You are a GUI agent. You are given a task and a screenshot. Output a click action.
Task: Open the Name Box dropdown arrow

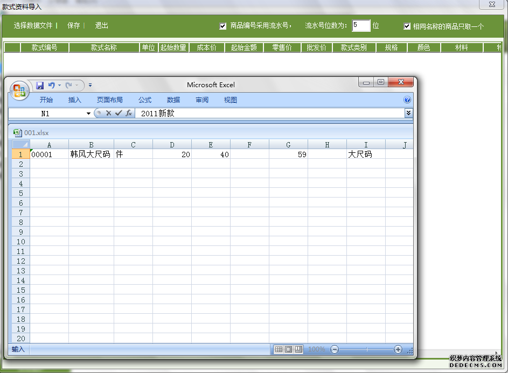coord(88,114)
